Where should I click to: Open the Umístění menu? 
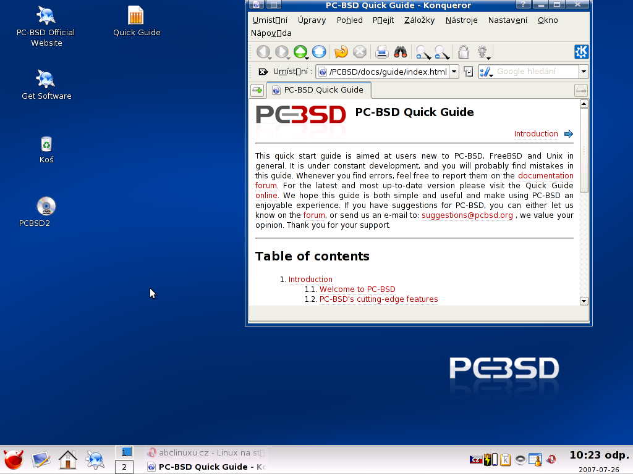[x=270, y=20]
